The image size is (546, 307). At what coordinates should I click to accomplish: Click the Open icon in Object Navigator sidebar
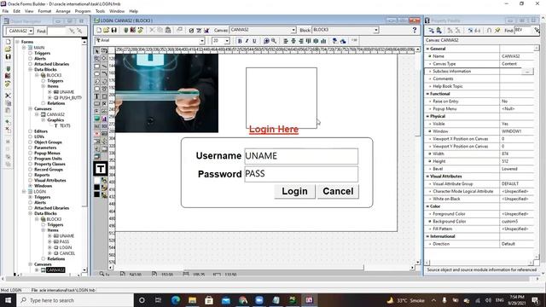[8, 49]
